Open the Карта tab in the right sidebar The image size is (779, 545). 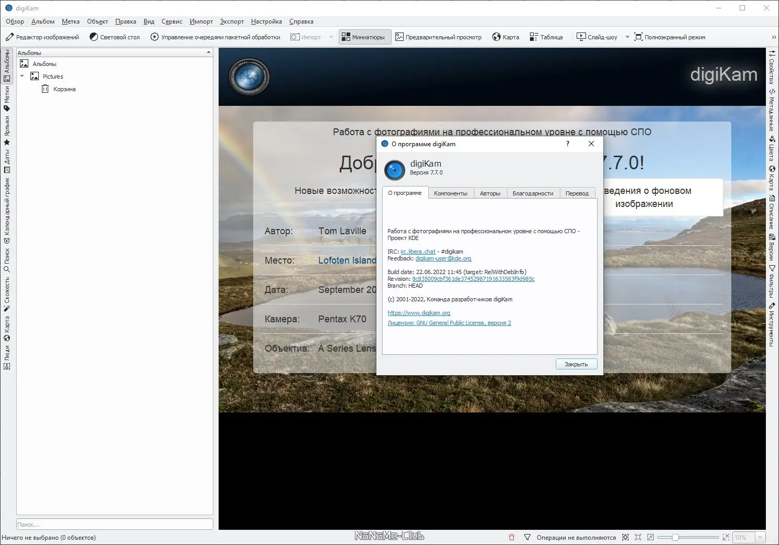[x=772, y=178]
